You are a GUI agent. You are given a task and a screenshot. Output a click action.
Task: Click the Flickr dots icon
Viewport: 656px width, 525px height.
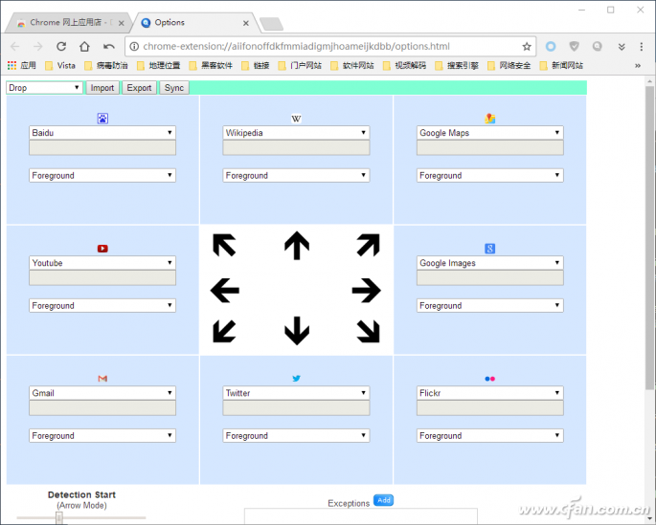(x=490, y=379)
